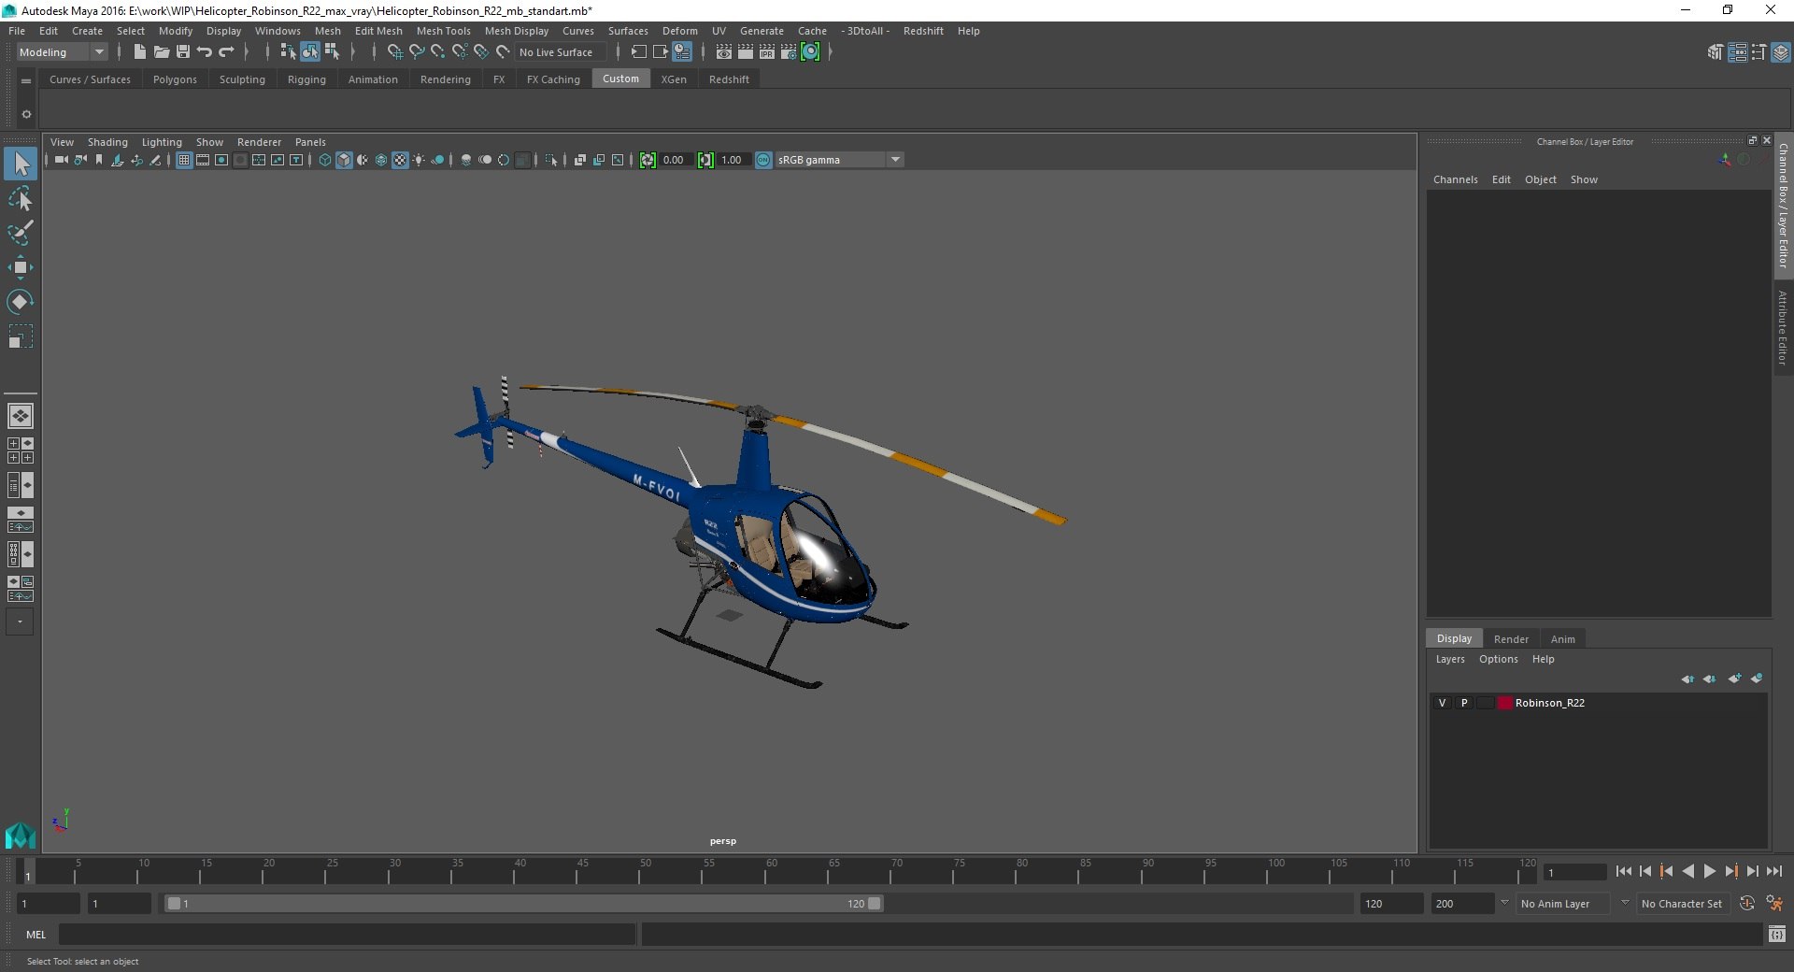This screenshot has width=1794, height=972.
Task: Open the Script Editor icon
Action: 1777,934
